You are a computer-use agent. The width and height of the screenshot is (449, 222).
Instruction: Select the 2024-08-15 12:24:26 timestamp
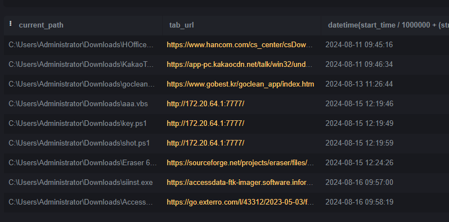tap(360, 163)
